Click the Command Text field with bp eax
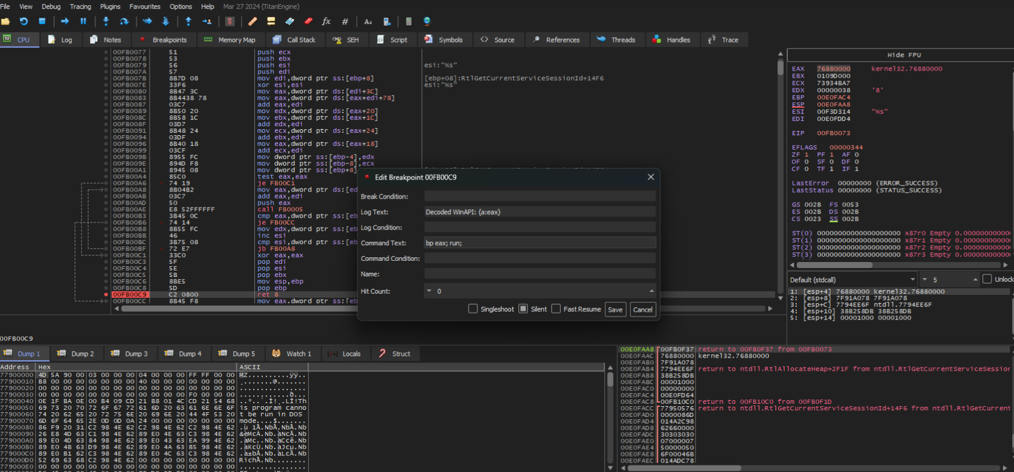 coord(540,243)
